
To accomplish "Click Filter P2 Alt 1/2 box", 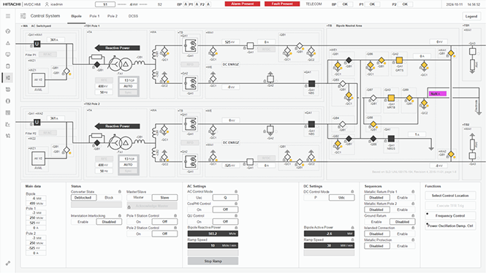I will tap(39, 158).
